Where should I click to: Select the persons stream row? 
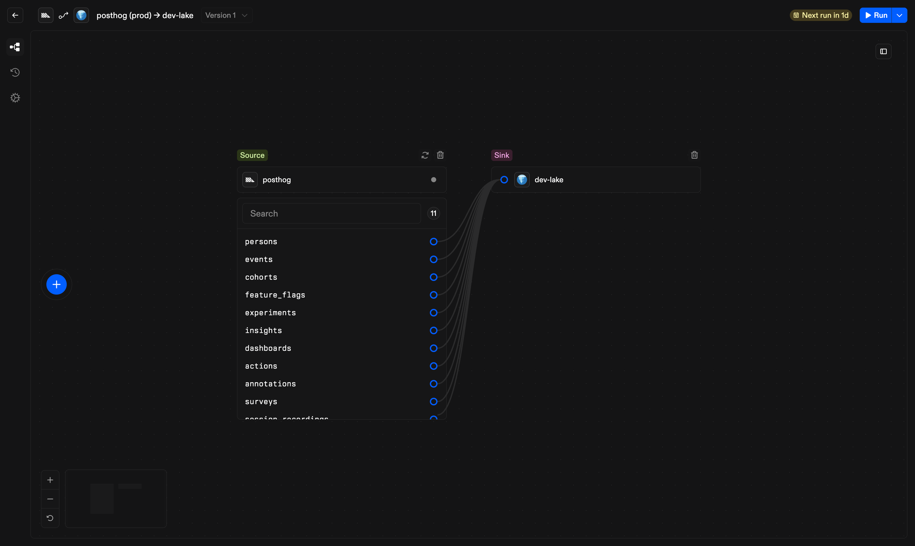coord(342,242)
